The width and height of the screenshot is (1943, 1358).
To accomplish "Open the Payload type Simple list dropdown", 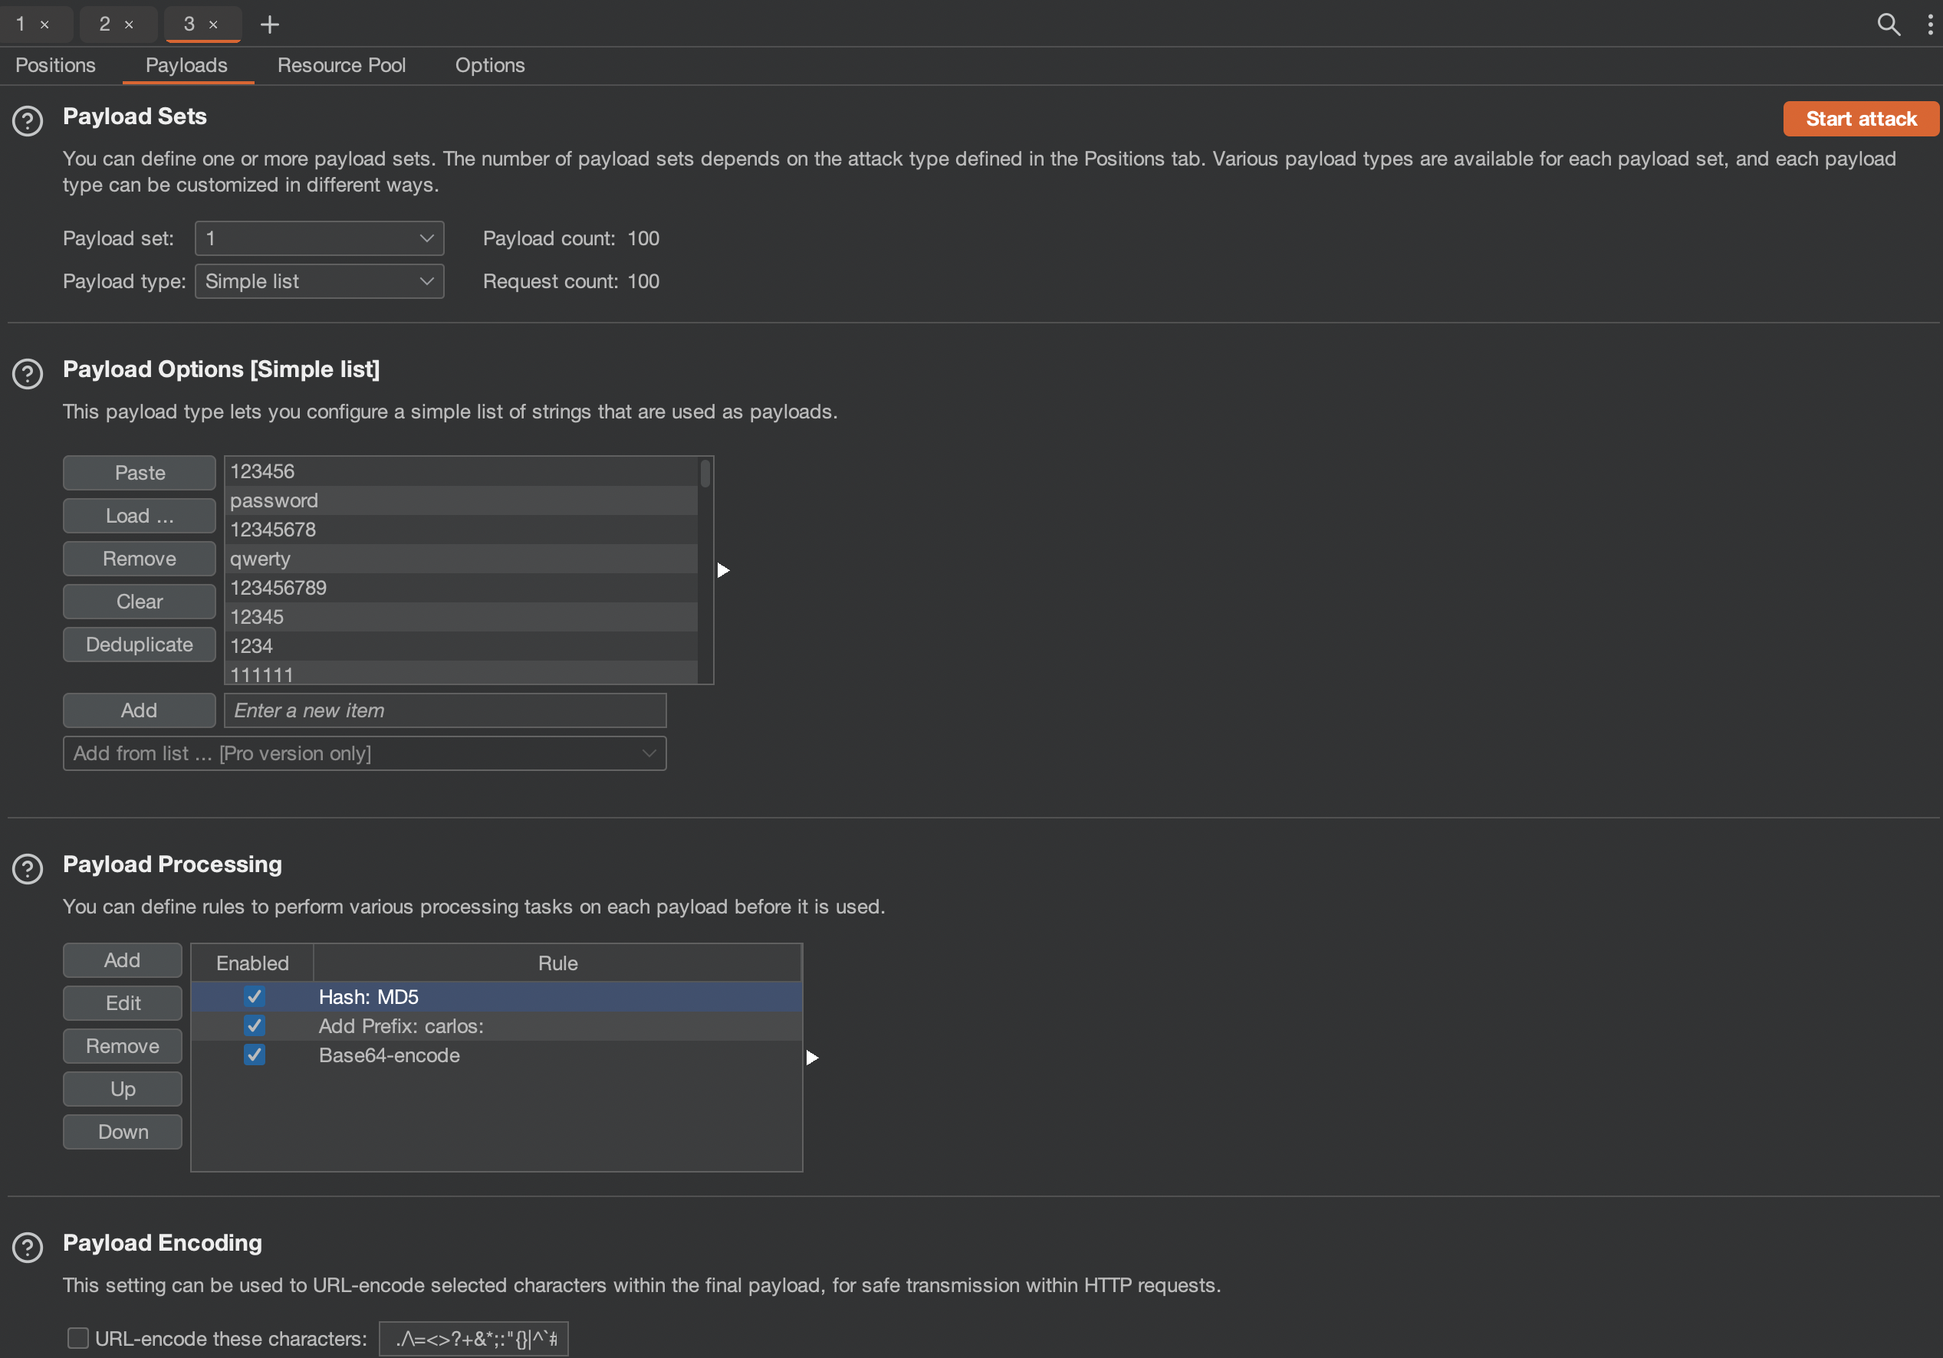I will (x=319, y=281).
